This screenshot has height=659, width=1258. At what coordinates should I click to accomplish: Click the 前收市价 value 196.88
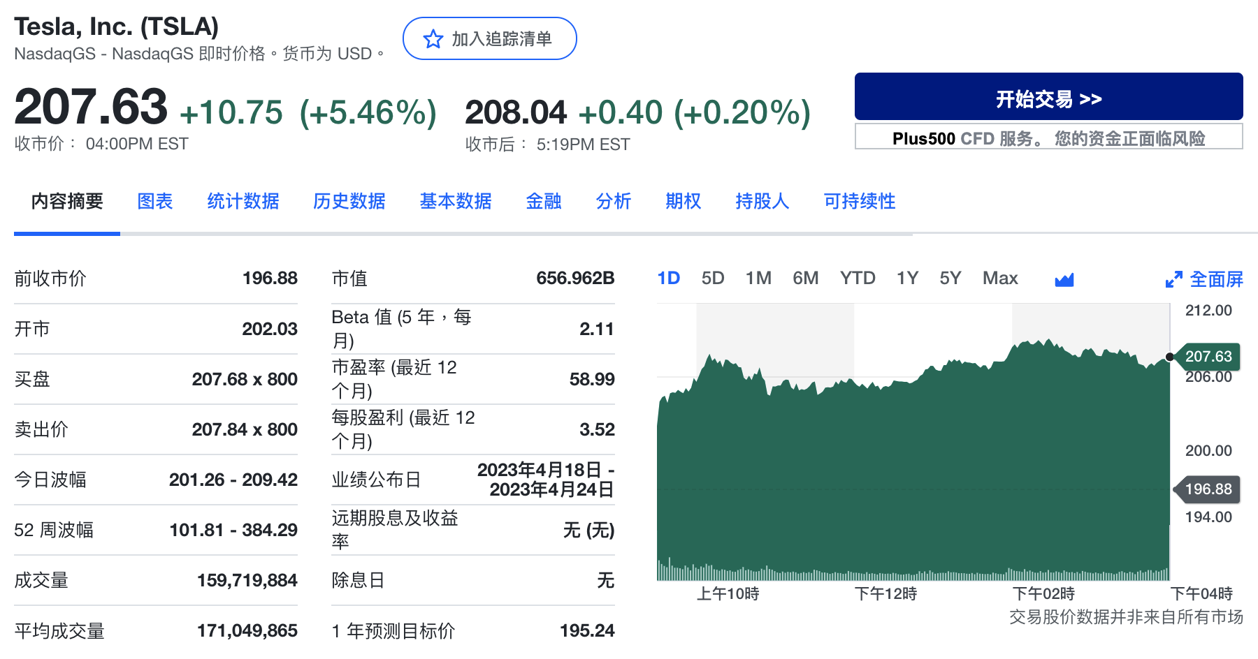coord(270,278)
